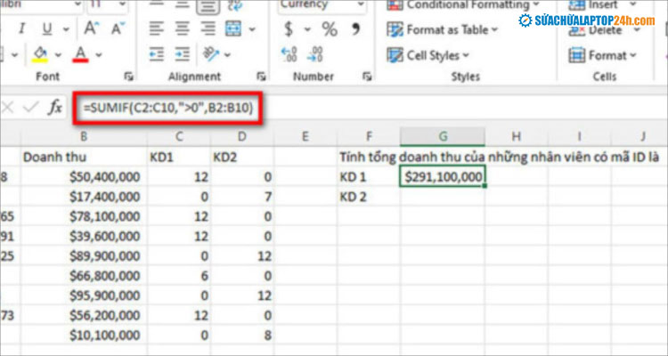This screenshot has height=356, width=668.
Task: Open the Cell Styles menu
Action: (x=428, y=55)
